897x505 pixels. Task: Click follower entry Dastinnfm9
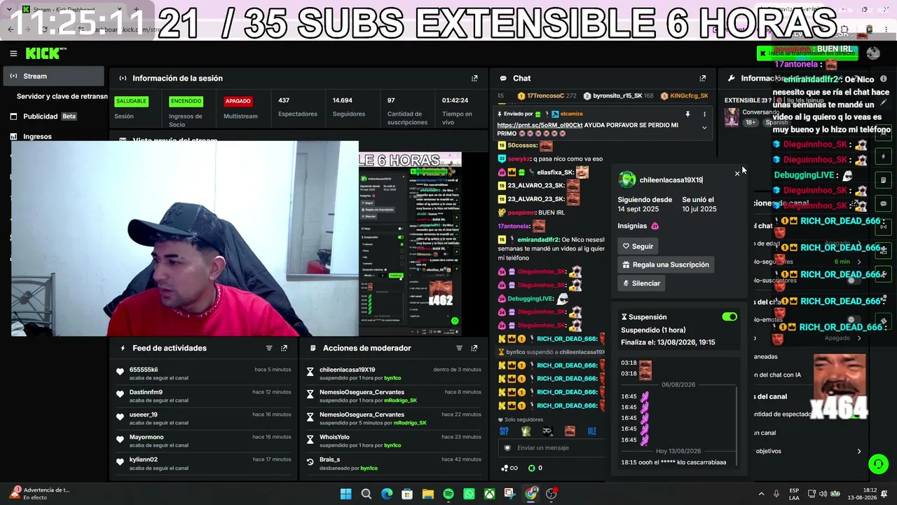(x=146, y=392)
